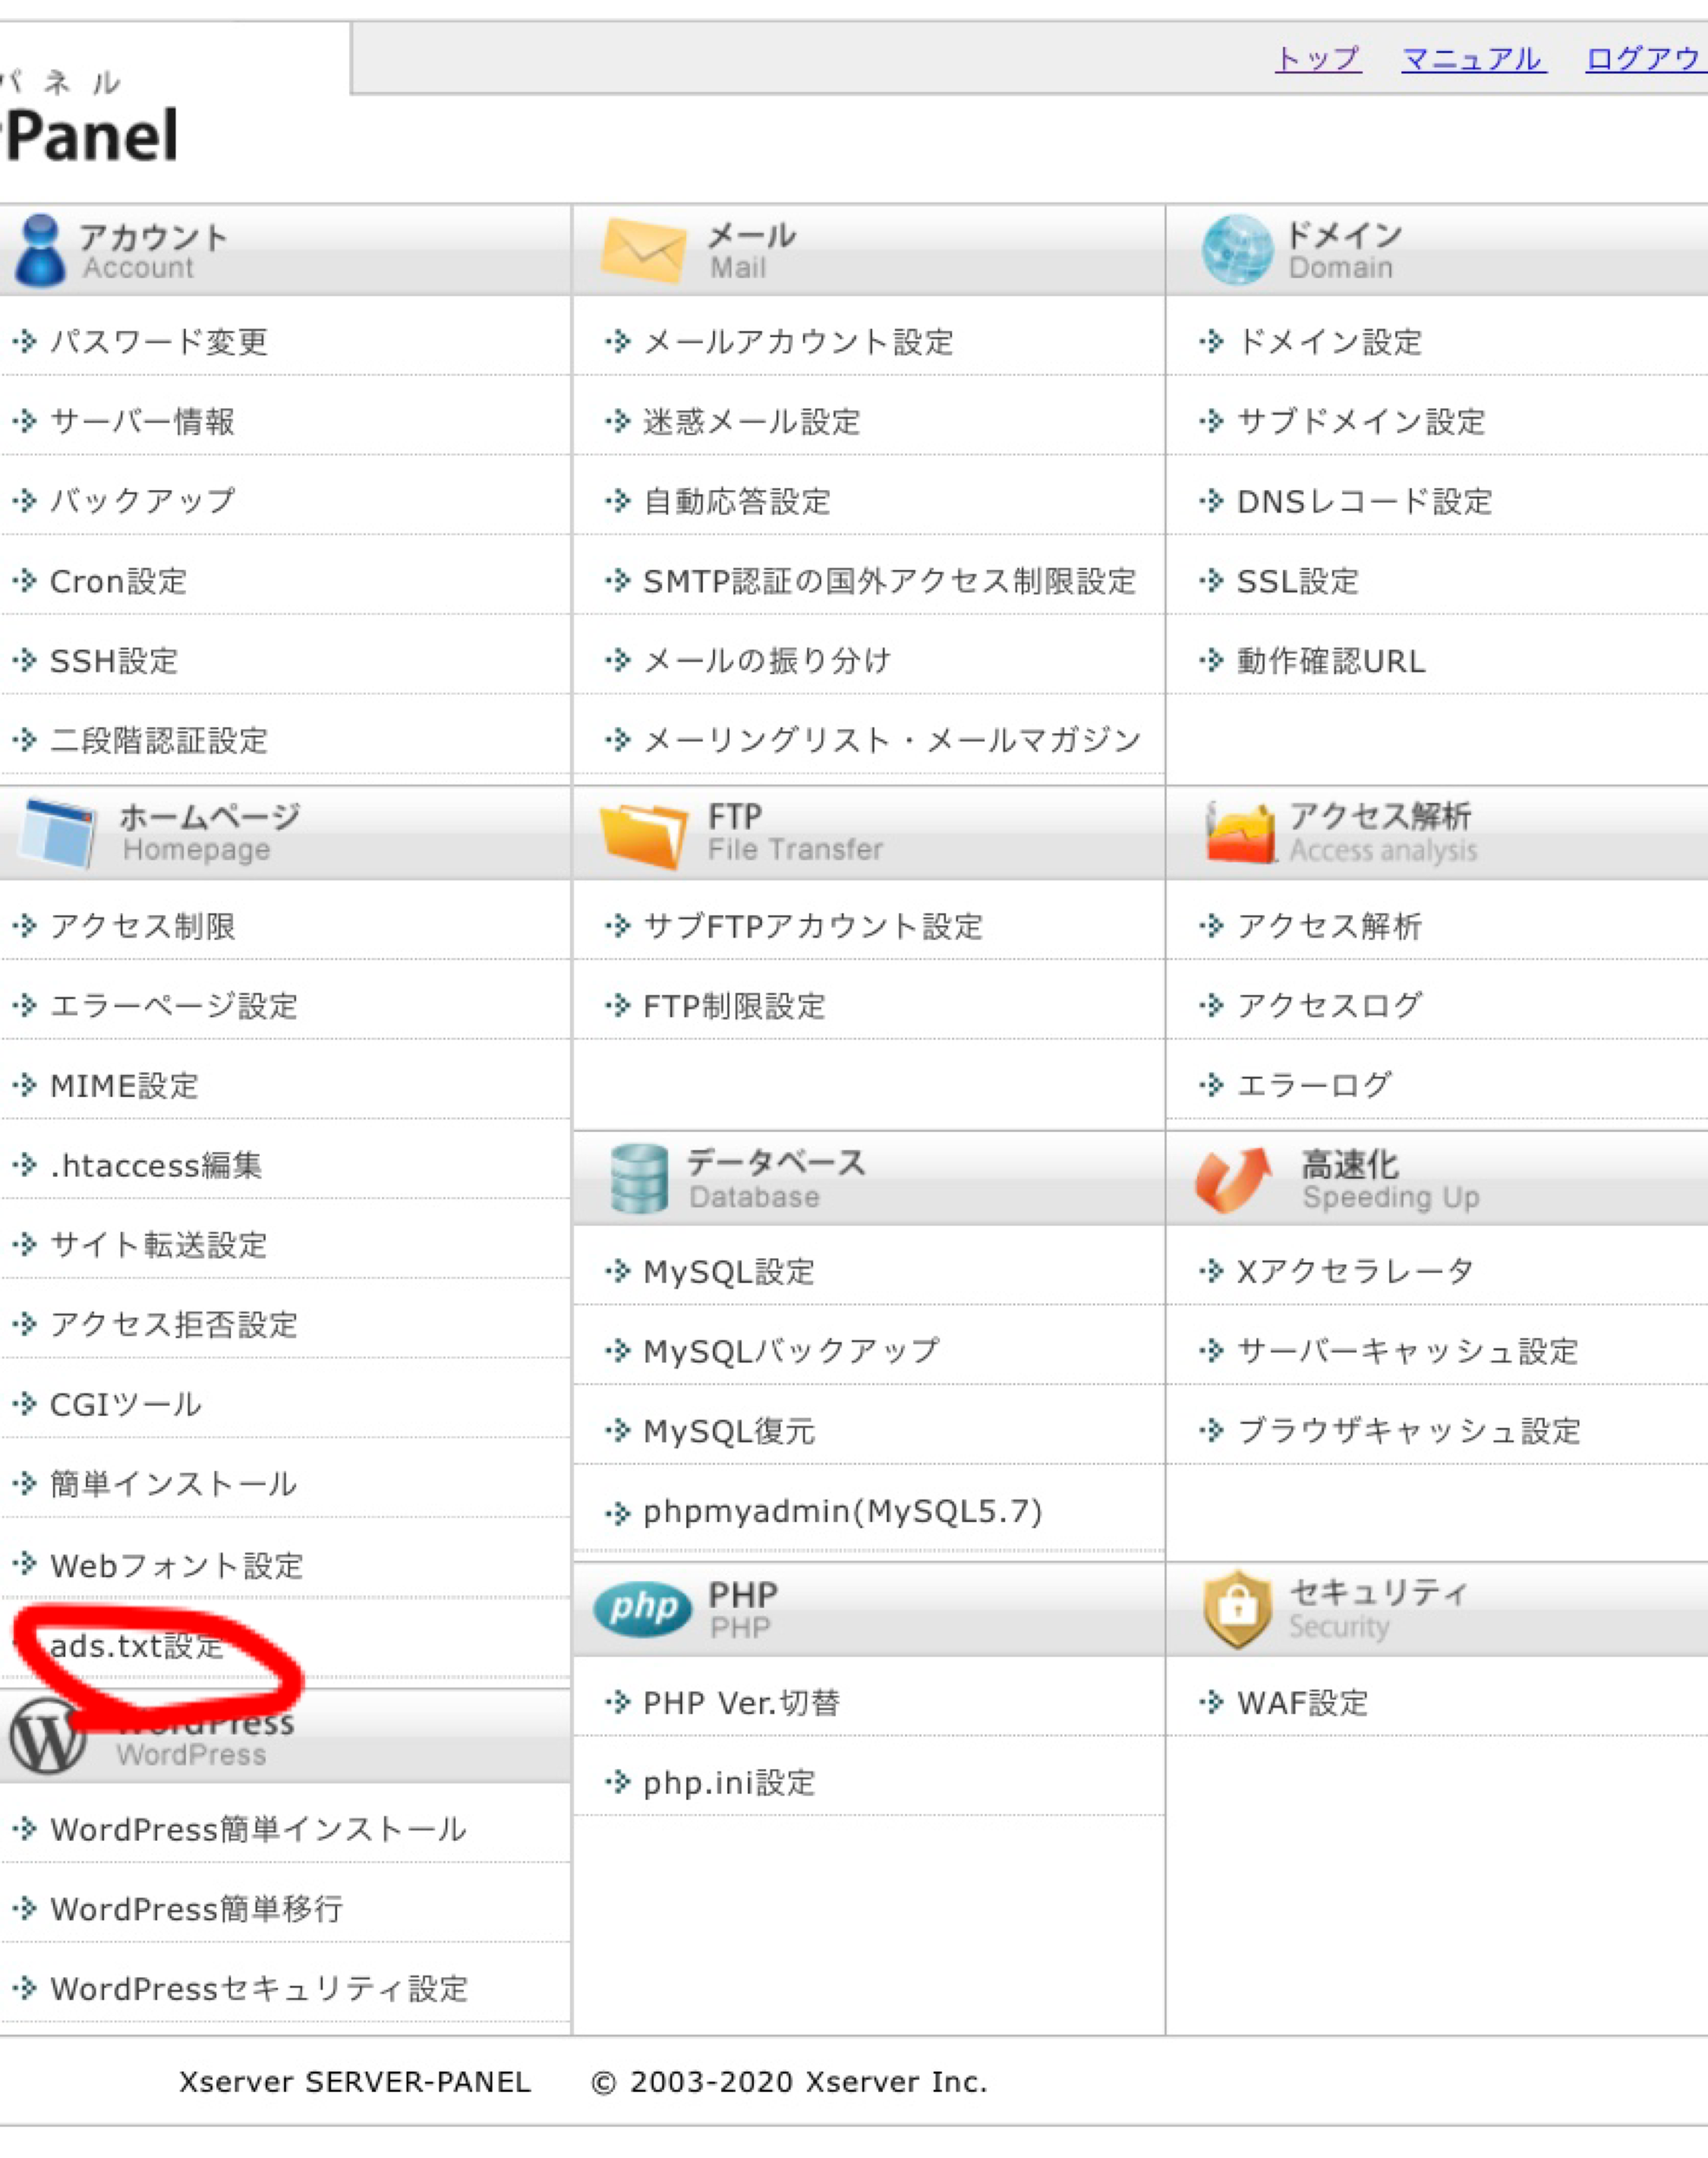Open エラーページ設定

coord(174,1005)
